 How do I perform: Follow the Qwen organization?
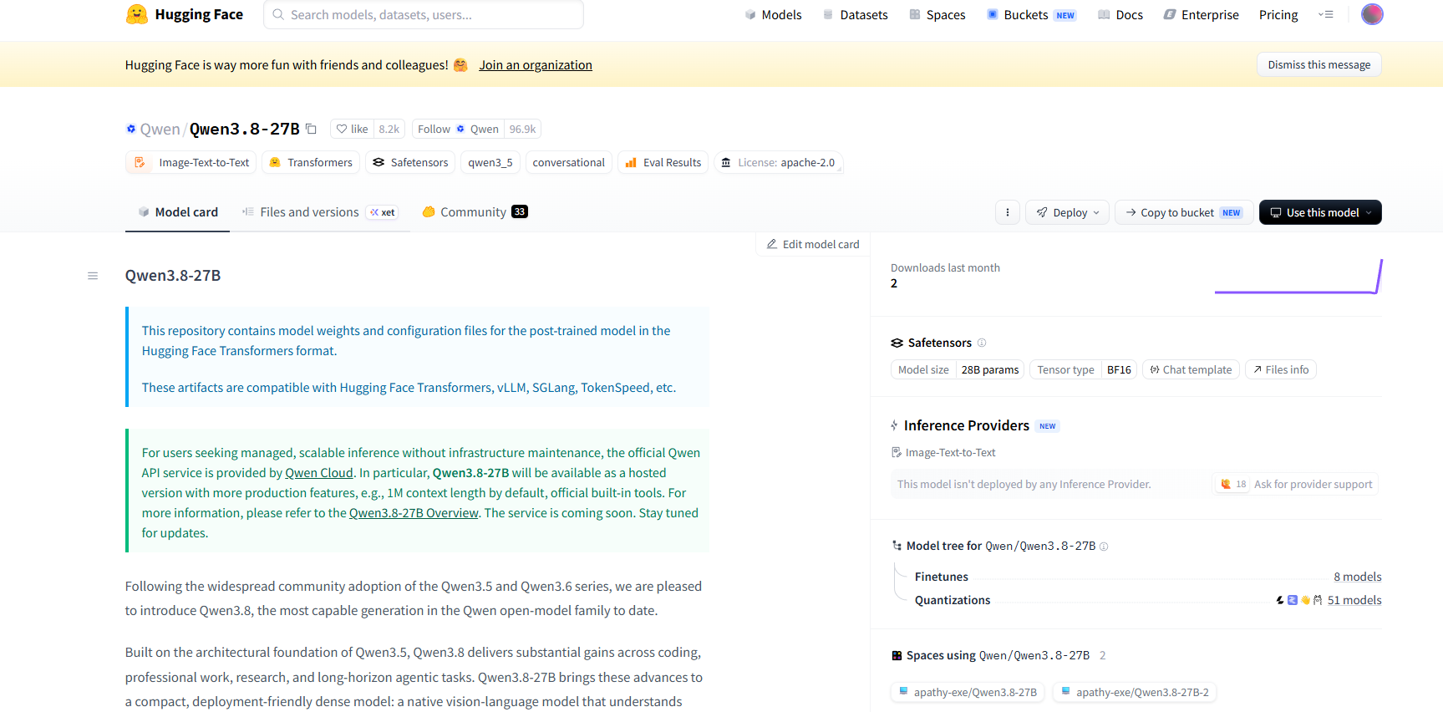458,129
